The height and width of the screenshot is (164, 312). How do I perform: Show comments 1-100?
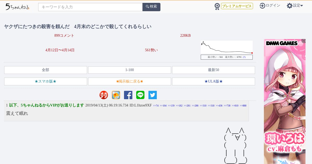tap(129, 70)
